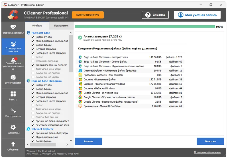Viewport: 228px width, 158px height.
Task: Select the Standard Cleaning broom icon
Action: tap(13, 44)
